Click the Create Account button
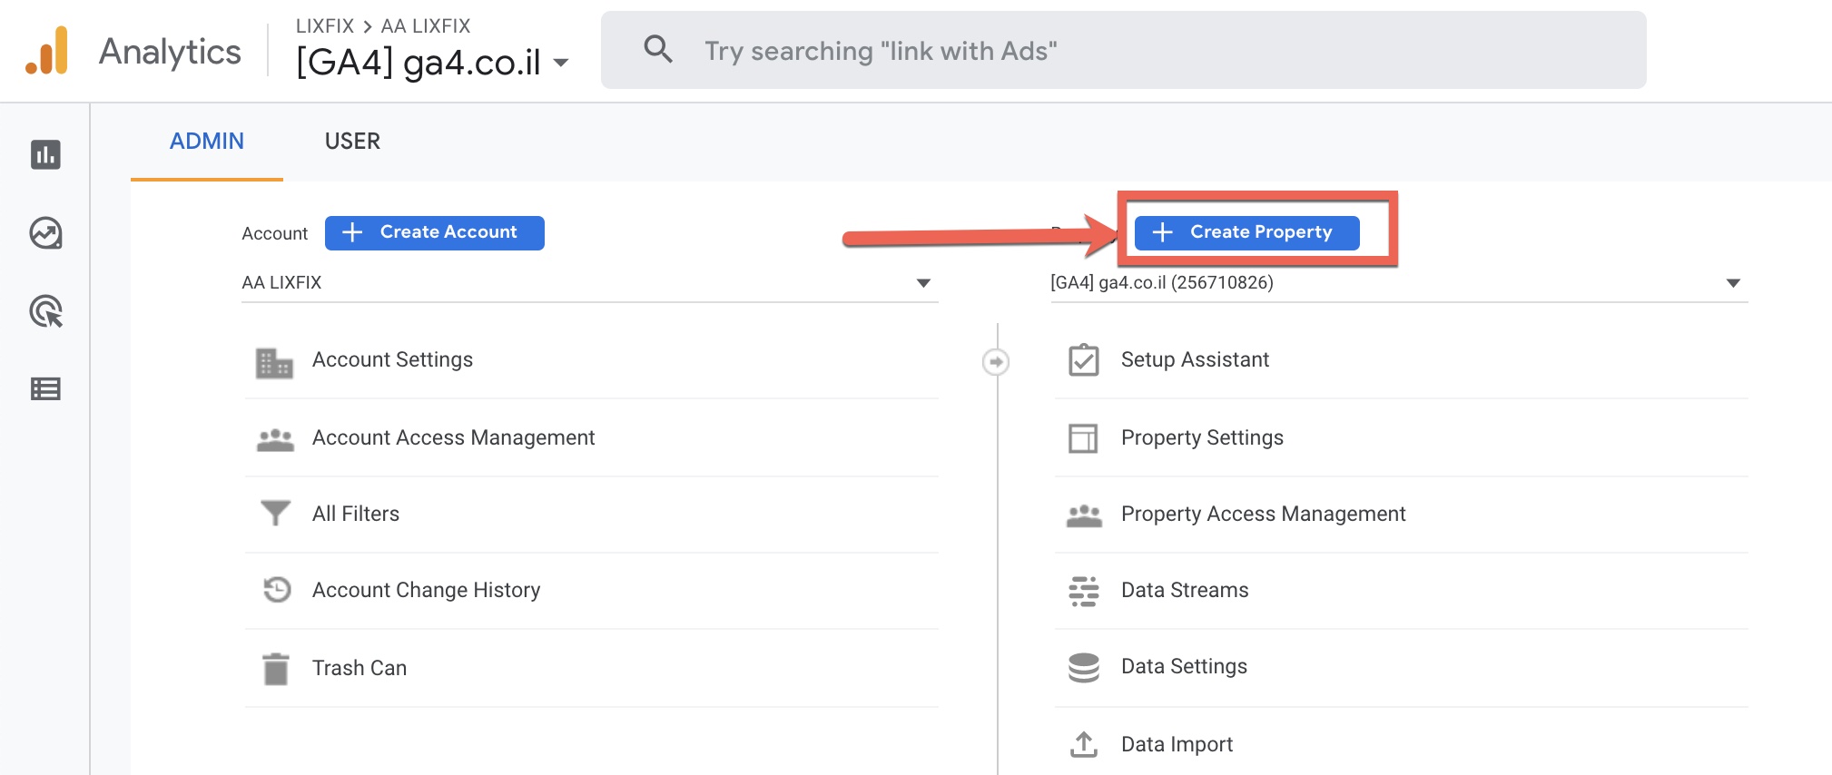Viewport: 1832px width, 775px height. (x=435, y=233)
